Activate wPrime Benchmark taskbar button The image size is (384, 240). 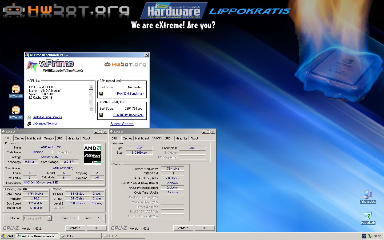(x=37, y=236)
